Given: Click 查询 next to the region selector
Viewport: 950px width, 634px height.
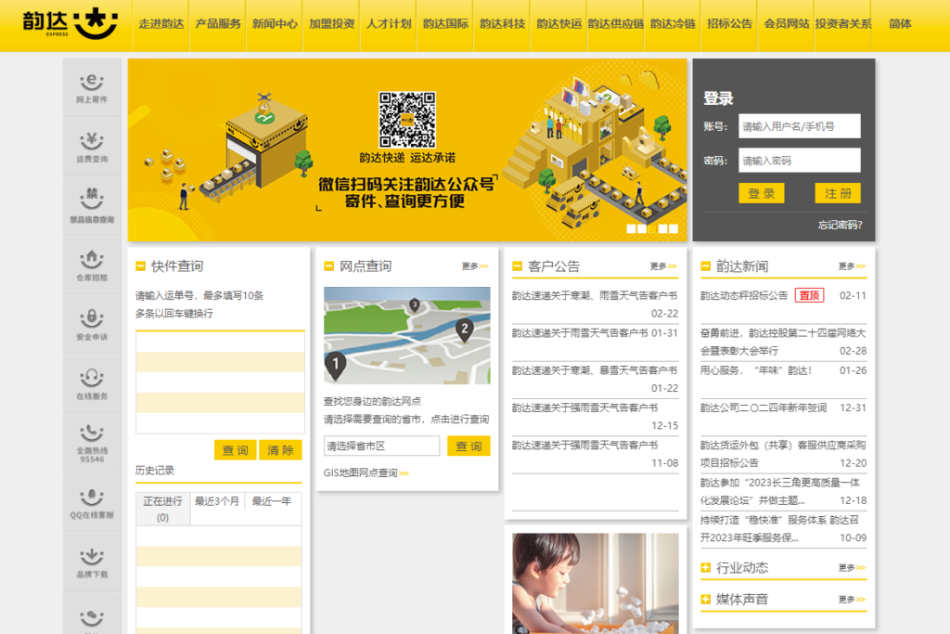Looking at the screenshot, I should (469, 446).
